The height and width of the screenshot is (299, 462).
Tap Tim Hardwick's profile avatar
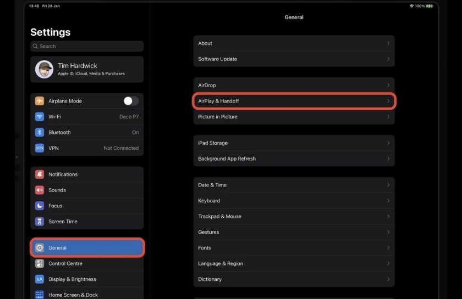click(44, 69)
